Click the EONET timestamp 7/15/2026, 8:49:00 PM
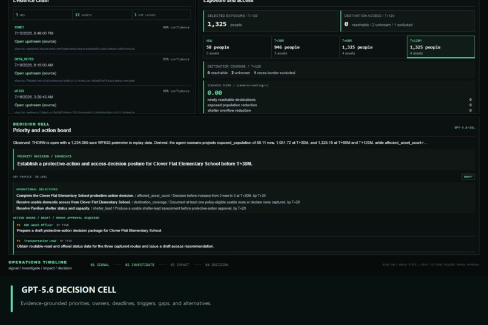The height and width of the screenshot is (325, 488). click(34, 33)
